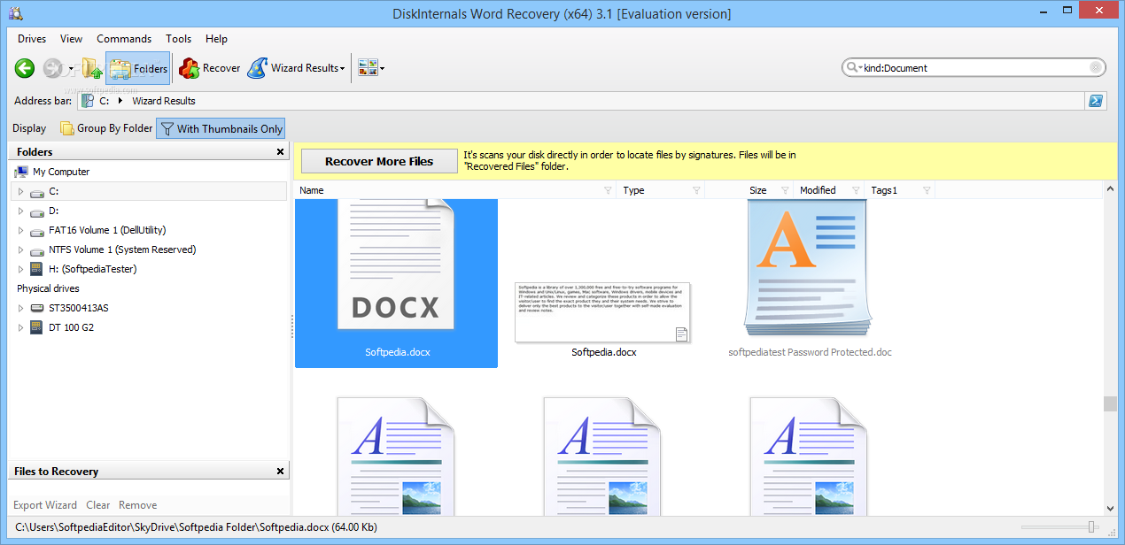Click the Recover More Files button
The height and width of the screenshot is (545, 1125).
point(379,161)
